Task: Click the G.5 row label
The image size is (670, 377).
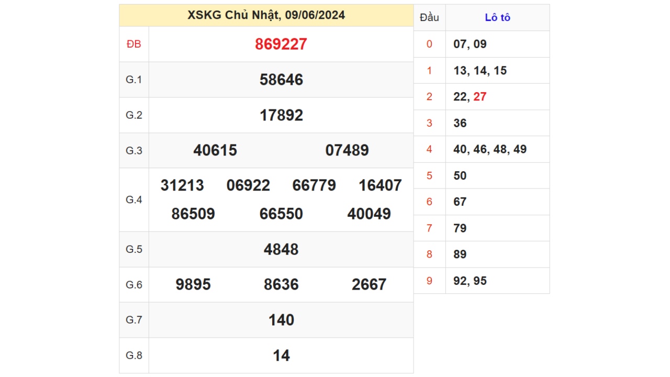Action: coord(134,249)
